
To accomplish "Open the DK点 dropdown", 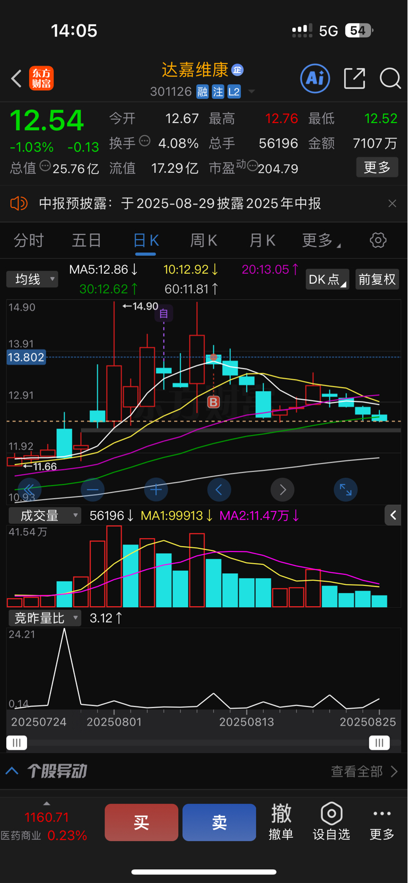I will [x=327, y=279].
